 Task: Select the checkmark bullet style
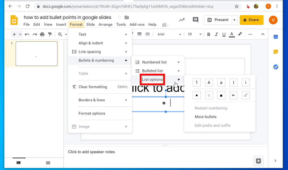246,95
